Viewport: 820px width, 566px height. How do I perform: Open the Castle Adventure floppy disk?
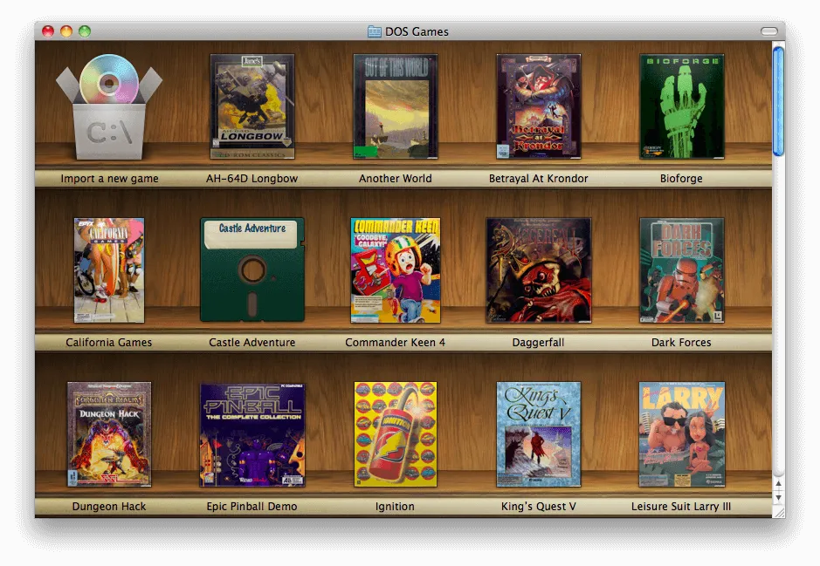coord(252,269)
